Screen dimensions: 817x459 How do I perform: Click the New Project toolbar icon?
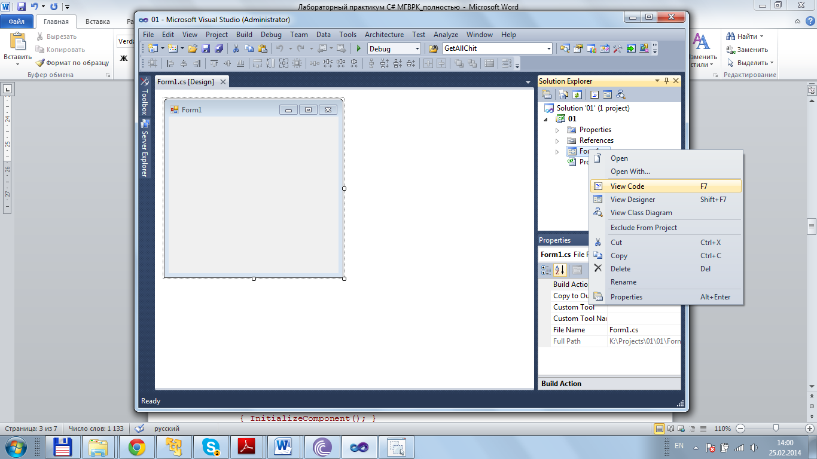click(x=152, y=48)
